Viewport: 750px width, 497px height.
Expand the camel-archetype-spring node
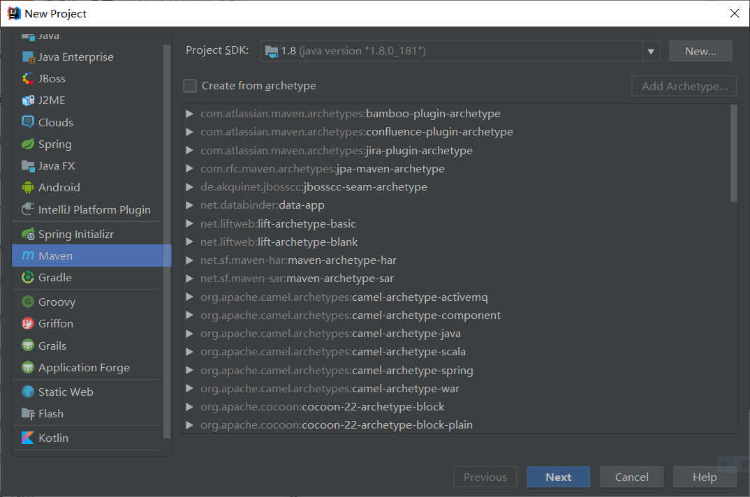click(x=189, y=371)
